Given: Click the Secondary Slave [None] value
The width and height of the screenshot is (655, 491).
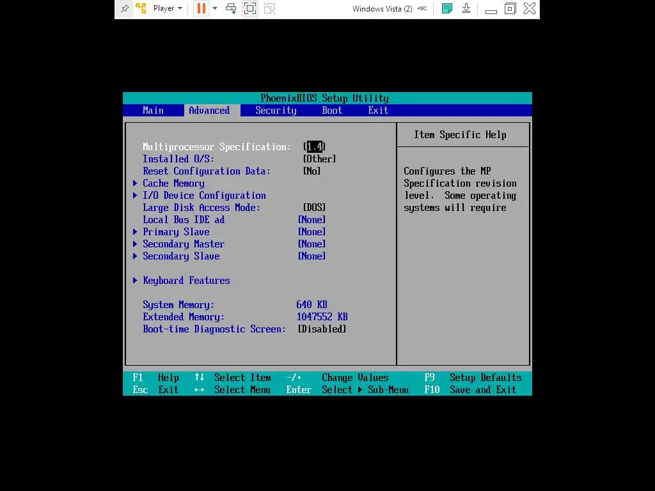Looking at the screenshot, I should (312, 256).
